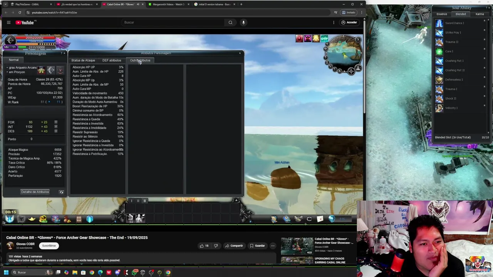The image size is (493, 277).
Task: Click the Windows taskbar Buscar search box
Action: click(32, 272)
